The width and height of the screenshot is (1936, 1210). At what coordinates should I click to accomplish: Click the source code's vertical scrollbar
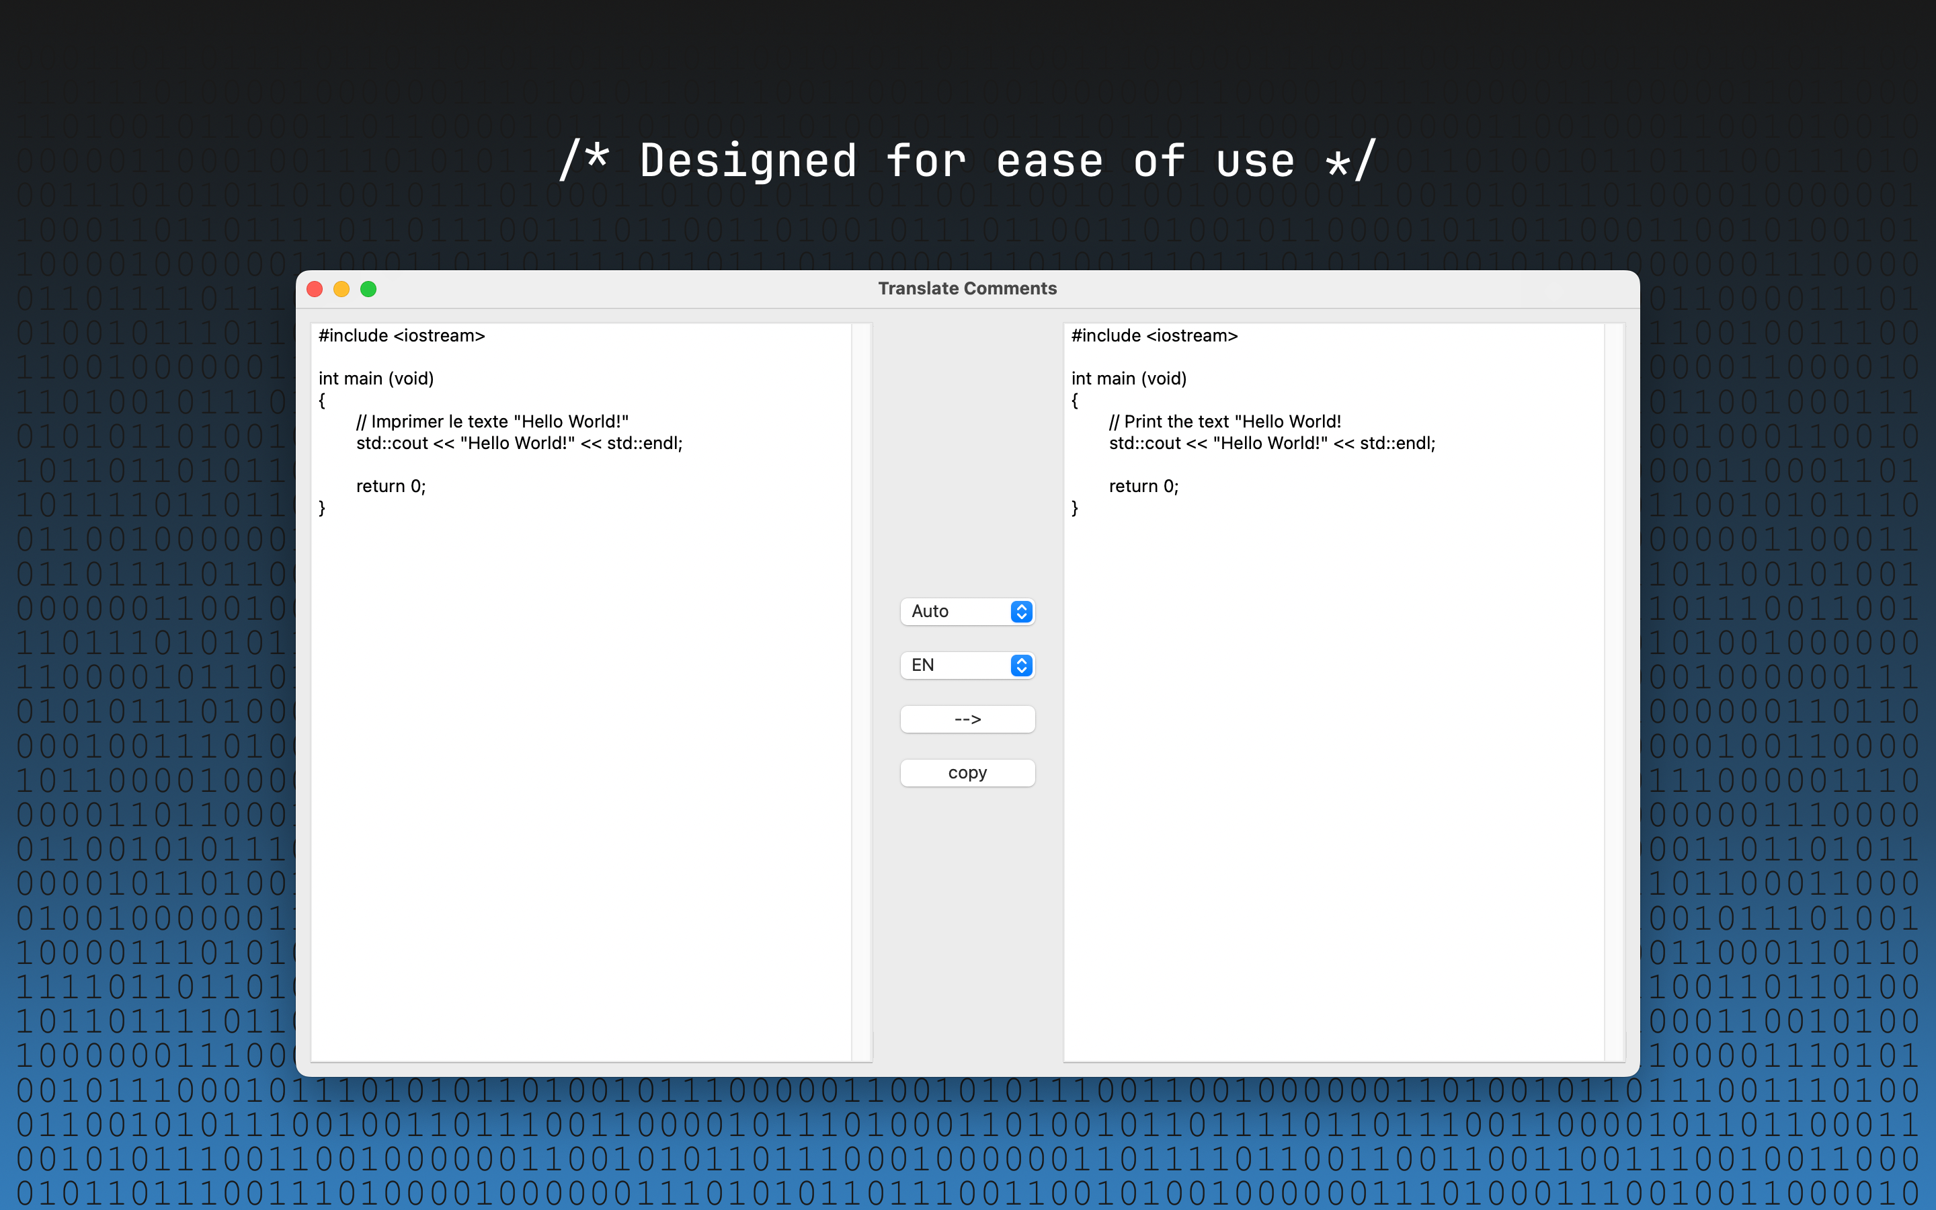pyautogui.click(x=861, y=692)
